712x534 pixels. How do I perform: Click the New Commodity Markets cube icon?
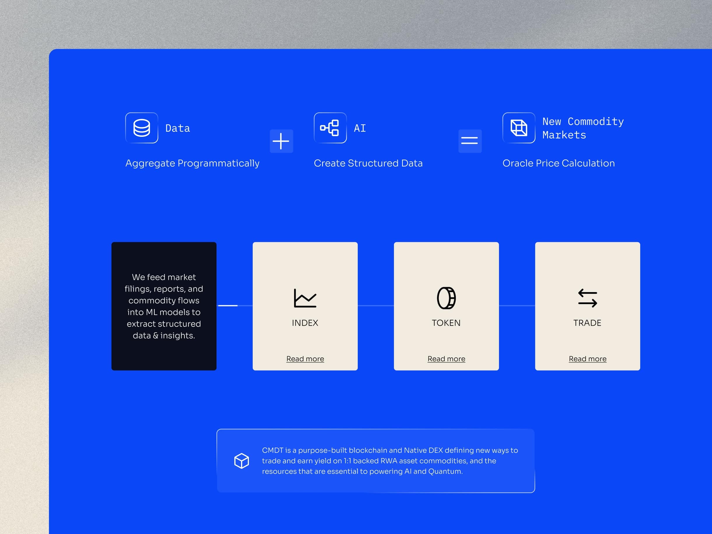click(519, 128)
